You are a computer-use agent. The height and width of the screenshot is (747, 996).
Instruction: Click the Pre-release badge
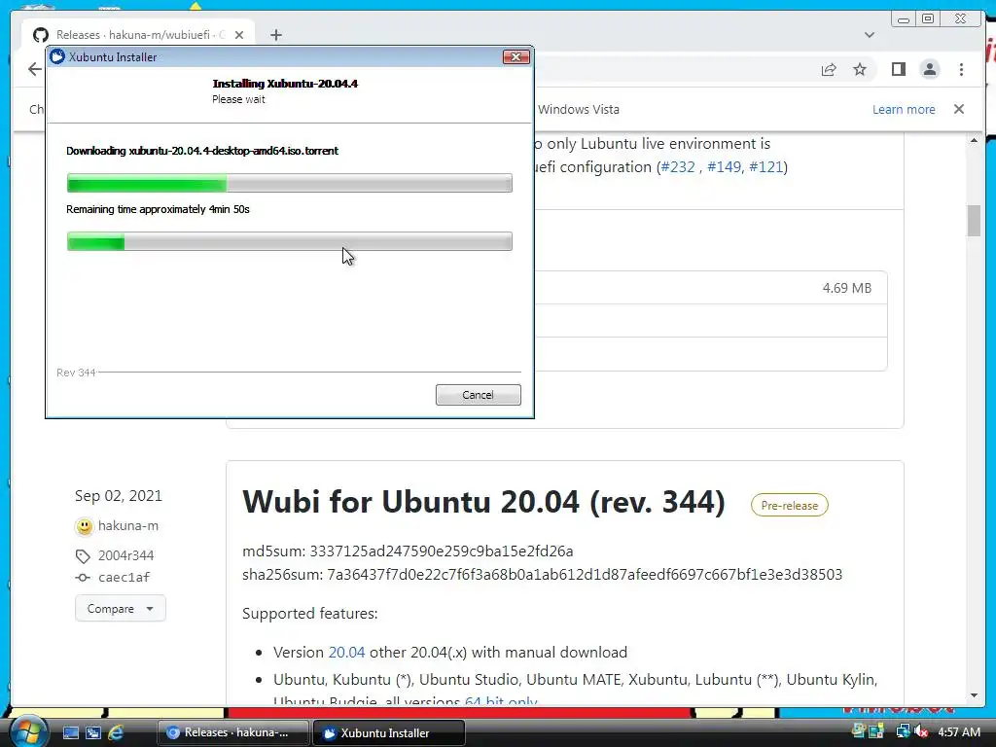pos(790,506)
